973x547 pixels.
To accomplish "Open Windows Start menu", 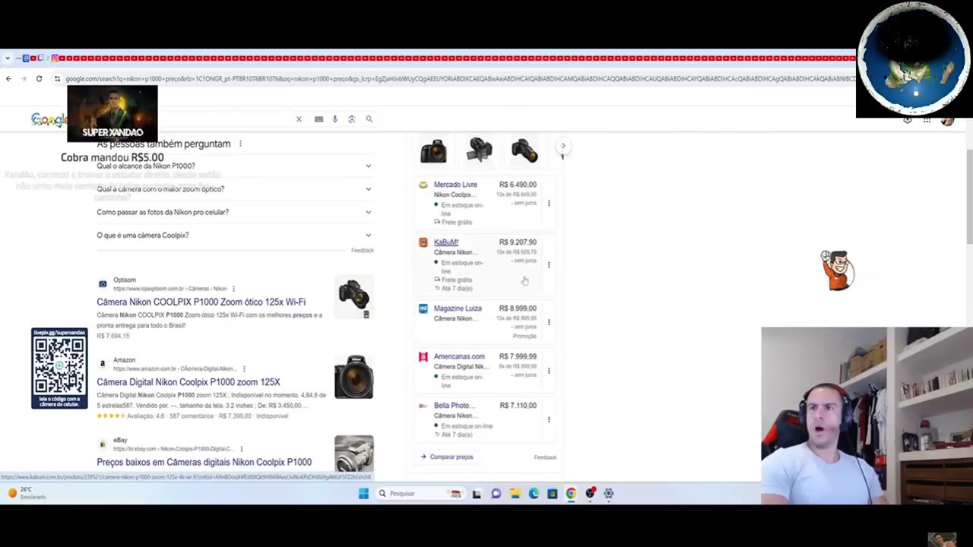I will click(x=363, y=494).
